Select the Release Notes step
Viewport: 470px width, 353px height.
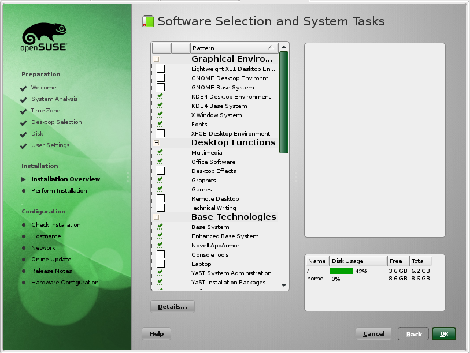[x=51, y=271]
